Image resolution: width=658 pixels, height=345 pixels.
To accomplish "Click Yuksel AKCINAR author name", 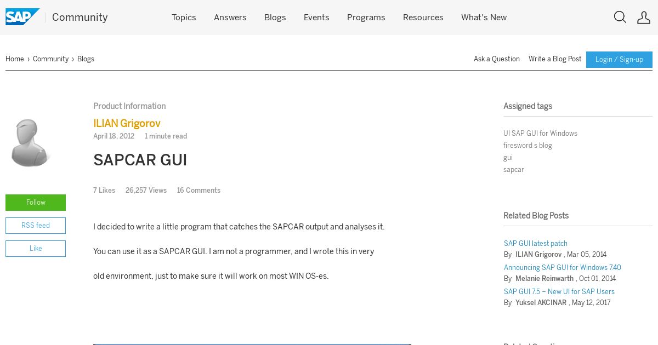I will [x=541, y=303].
